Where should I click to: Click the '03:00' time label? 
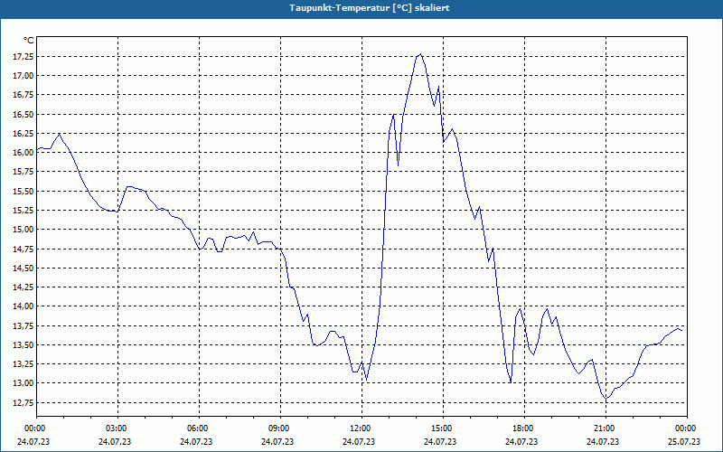tap(118, 428)
